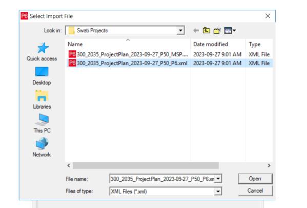Click the File name input field

coord(162,179)
